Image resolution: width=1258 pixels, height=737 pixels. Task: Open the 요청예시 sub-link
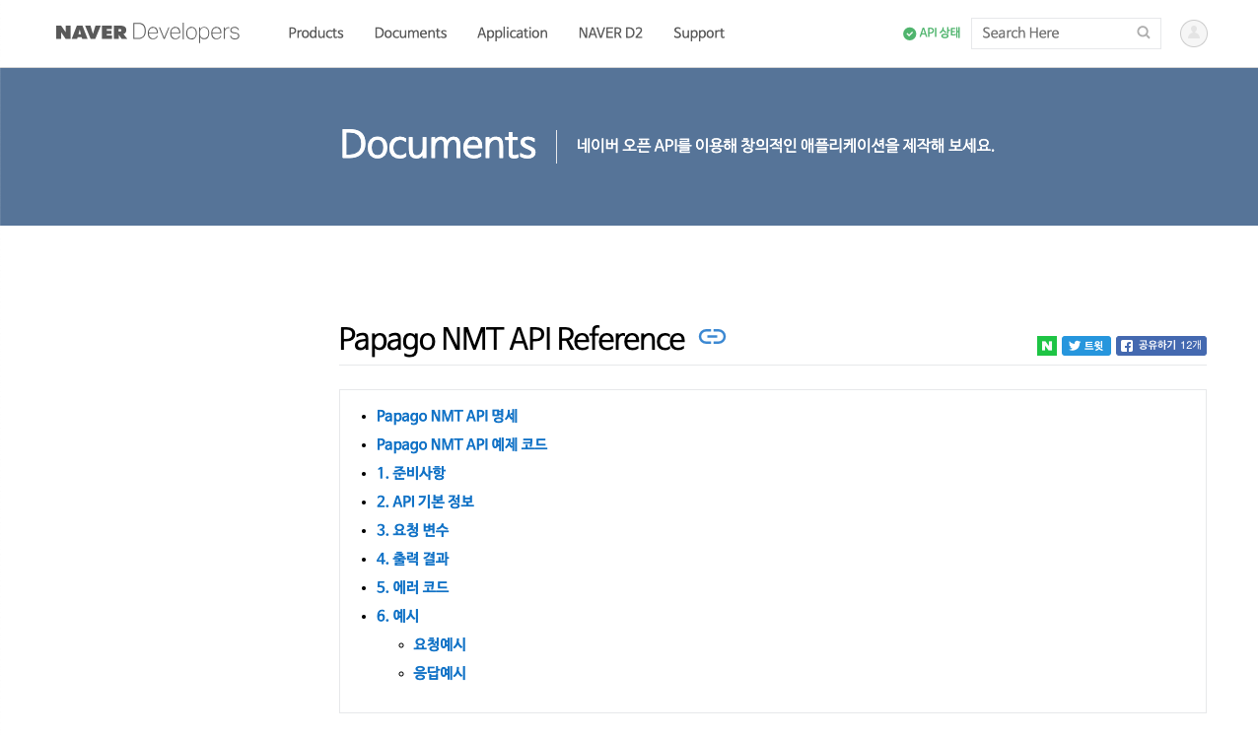click(440, 644)
